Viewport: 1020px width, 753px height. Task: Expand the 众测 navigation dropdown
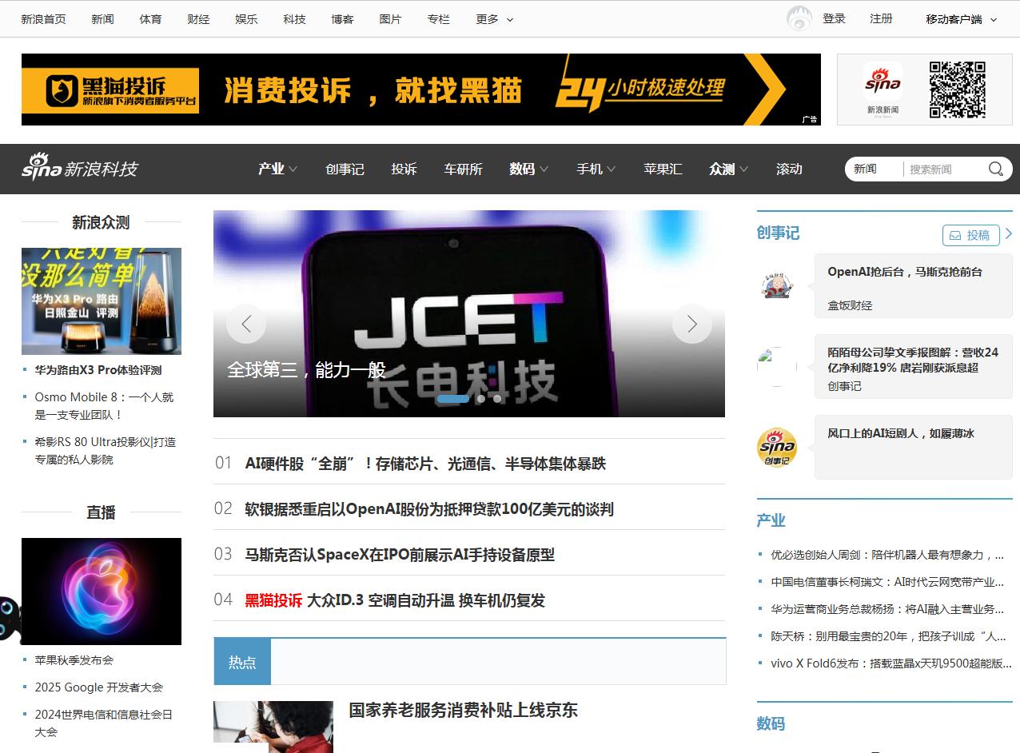728,169
